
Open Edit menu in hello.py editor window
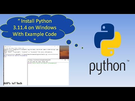31,62
